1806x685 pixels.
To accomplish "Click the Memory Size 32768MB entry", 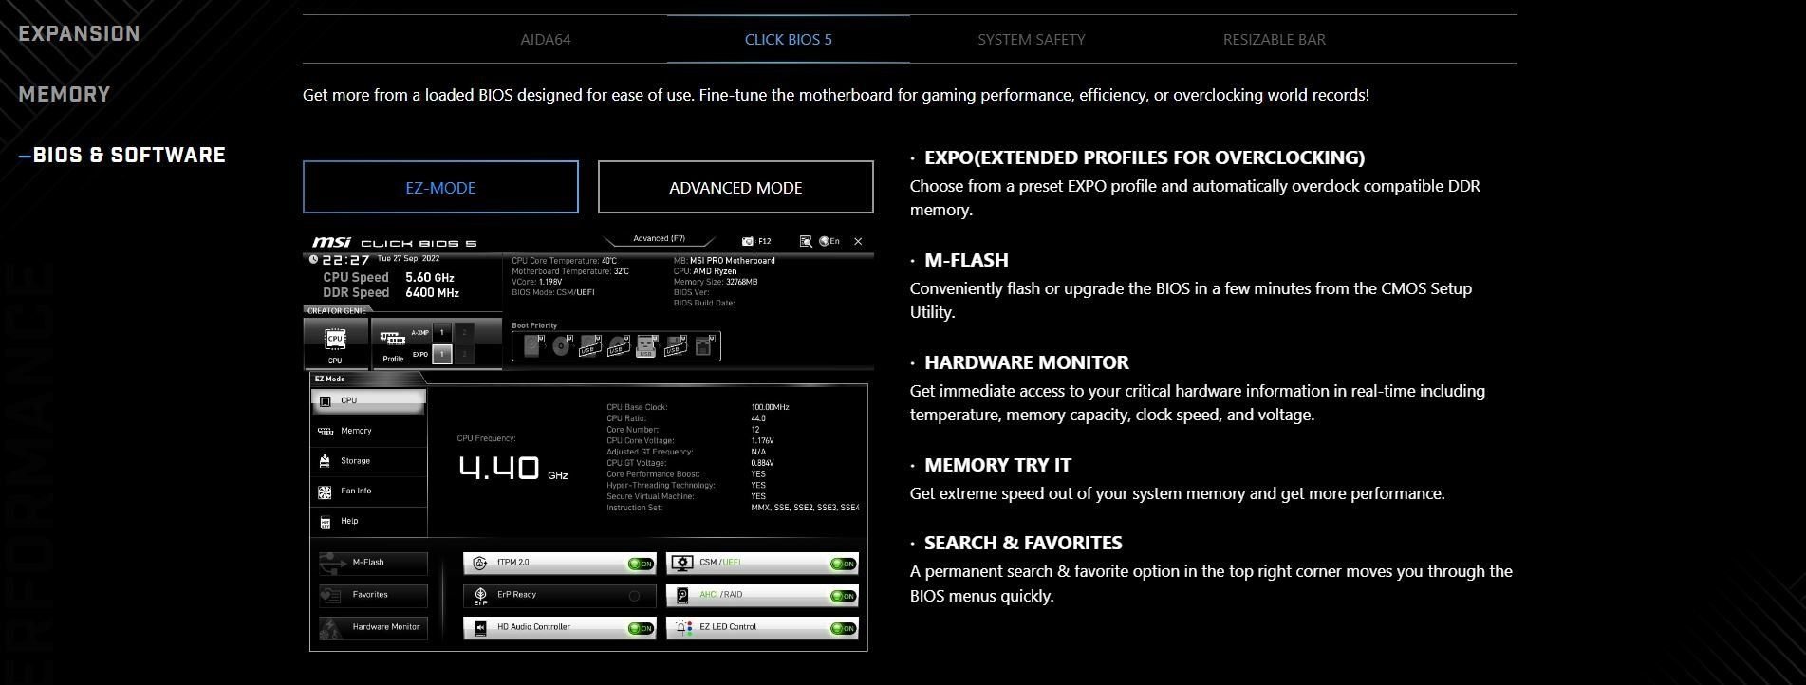I will [x=716, y=282].
